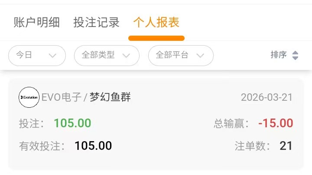The height and width of the screenshot is (175, 312).
Task: Click the Evolution logo icon
Action: [29, 97]
